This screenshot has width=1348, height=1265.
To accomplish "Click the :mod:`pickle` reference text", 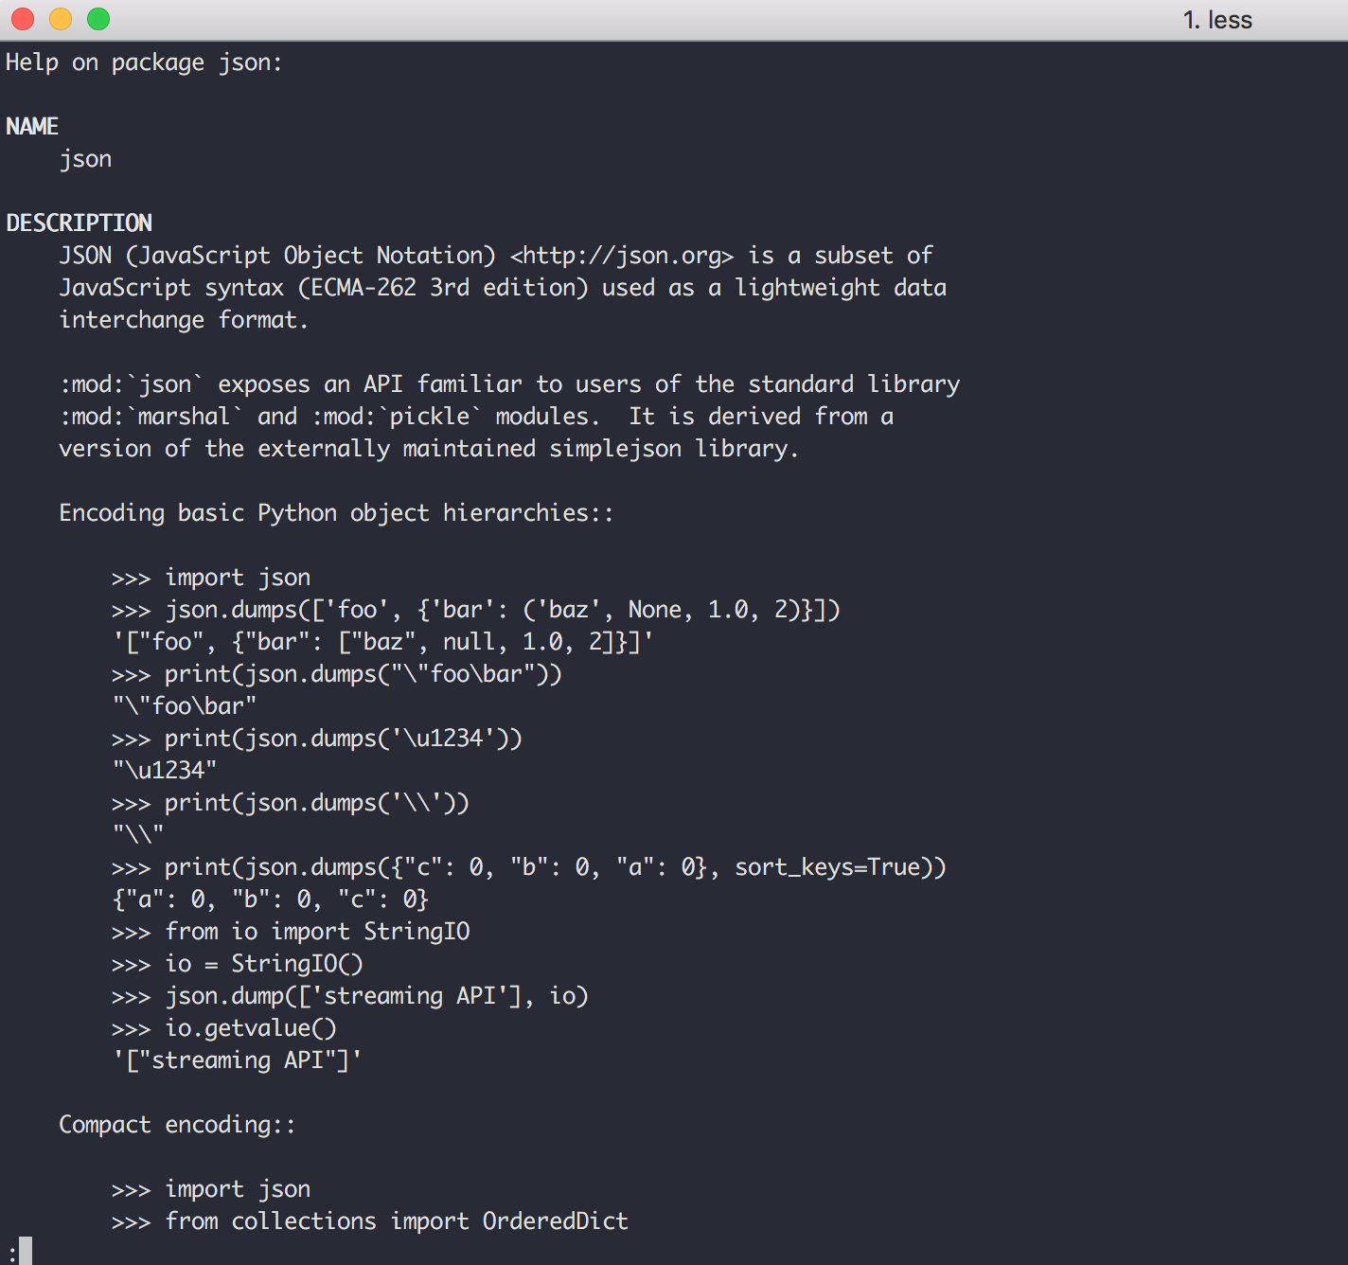I will point(397,417).
